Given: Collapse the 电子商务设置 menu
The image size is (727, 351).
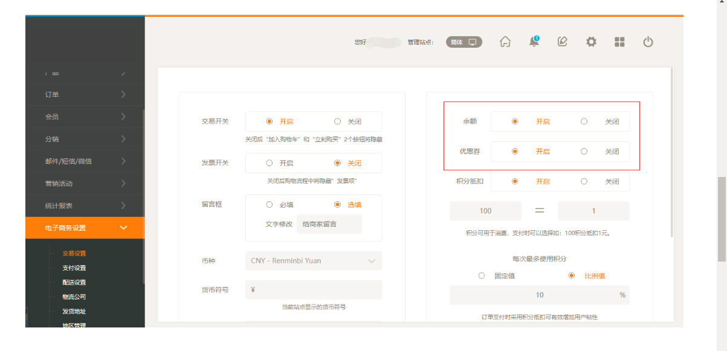Looking at the screenshot, I should pos(85,228).
